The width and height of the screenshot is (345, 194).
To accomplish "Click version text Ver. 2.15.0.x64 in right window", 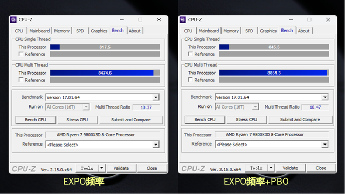I will 225,169.
